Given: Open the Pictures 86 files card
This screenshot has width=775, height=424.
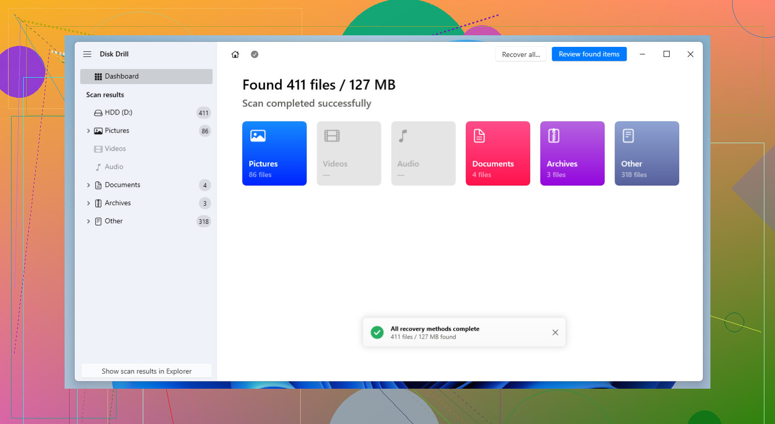Looking at the screenshot, I should [x=274, y=153].
